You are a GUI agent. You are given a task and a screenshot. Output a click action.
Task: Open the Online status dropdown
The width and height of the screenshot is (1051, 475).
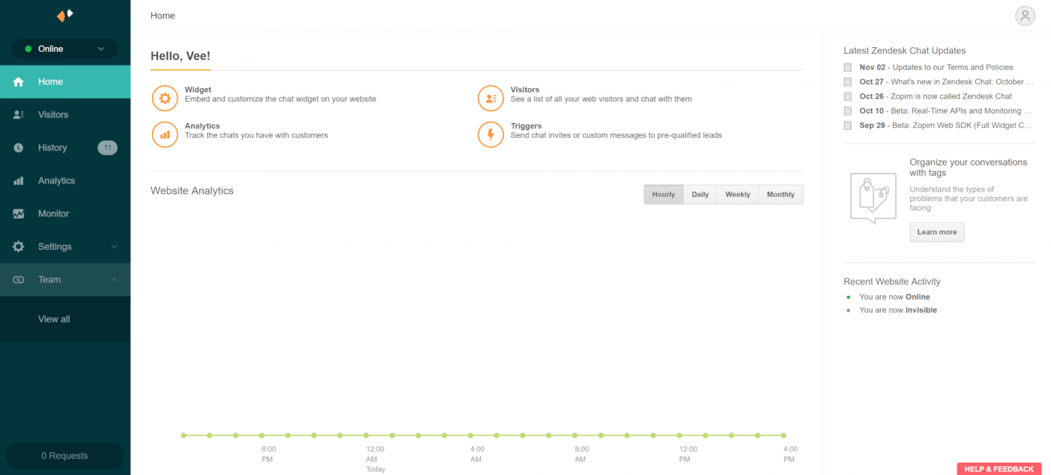(x=64, y=49)
